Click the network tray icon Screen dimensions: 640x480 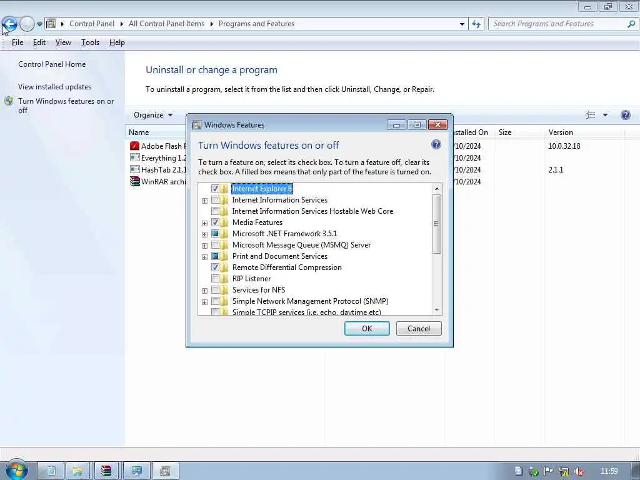tap(563, 471)
